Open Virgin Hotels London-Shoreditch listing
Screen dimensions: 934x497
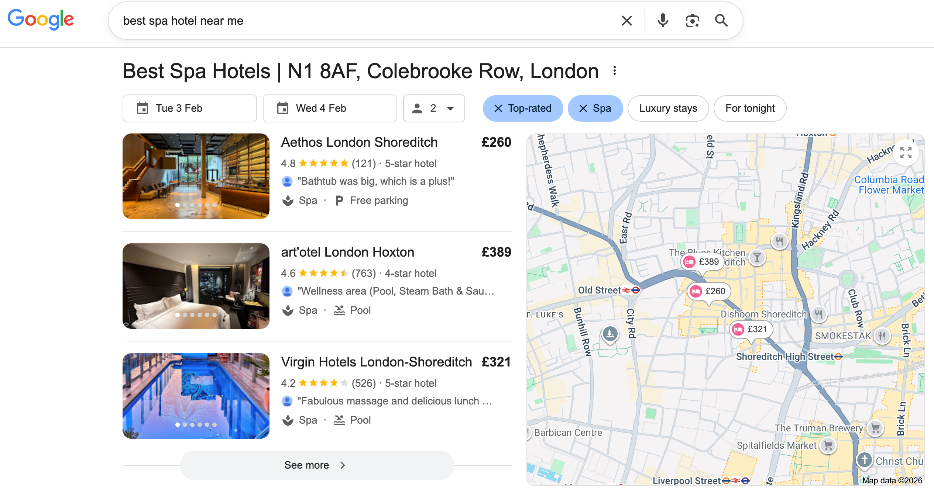[376, 362]
